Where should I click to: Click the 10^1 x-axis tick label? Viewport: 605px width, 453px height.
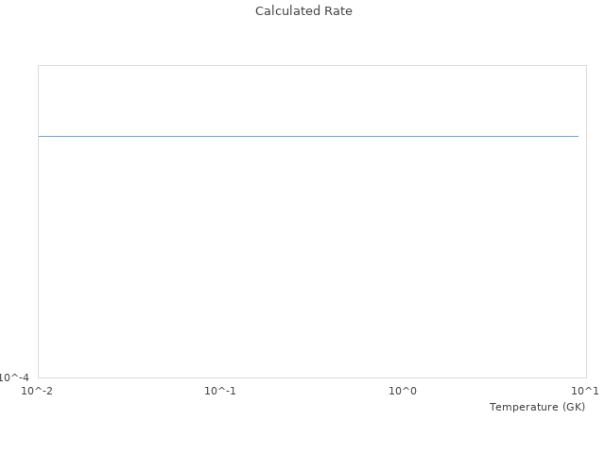click(x=585, y=391)
